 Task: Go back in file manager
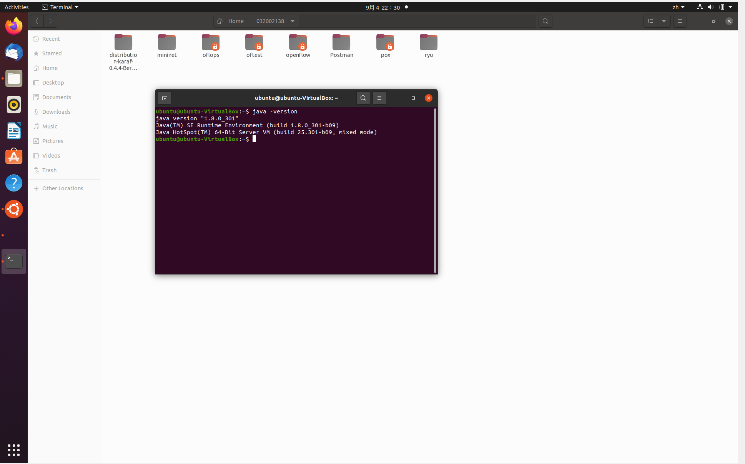pos(37,21)
